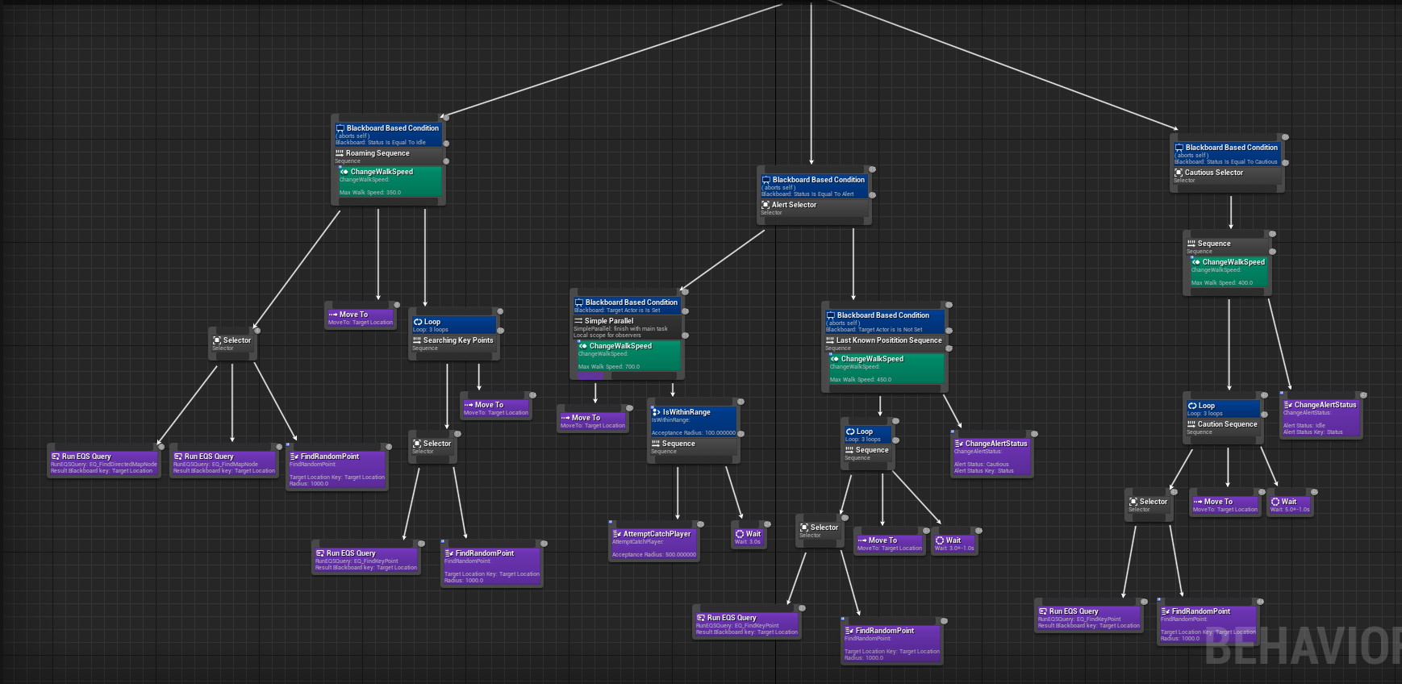Click ChangeWalkSpeed service with speed 350.0
The height and width of the screenshot is (684, 1402).
[x=390, y=181]
